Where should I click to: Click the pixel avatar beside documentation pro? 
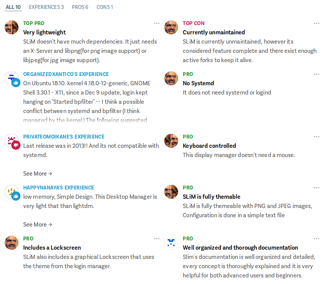(x=171, y=243)
